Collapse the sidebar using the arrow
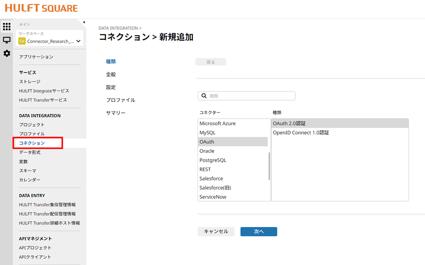This screenshot has width=425, height=265. [x=84, y=22]
